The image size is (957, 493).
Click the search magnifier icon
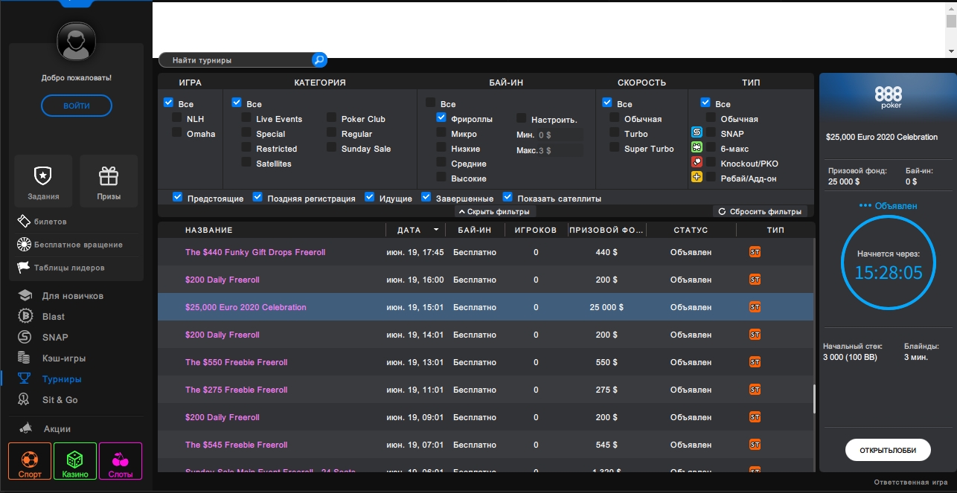coord(319,60)
